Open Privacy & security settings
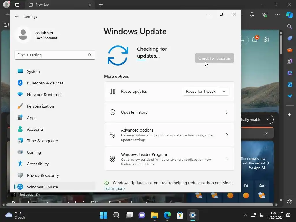 (x=55, y=175)
